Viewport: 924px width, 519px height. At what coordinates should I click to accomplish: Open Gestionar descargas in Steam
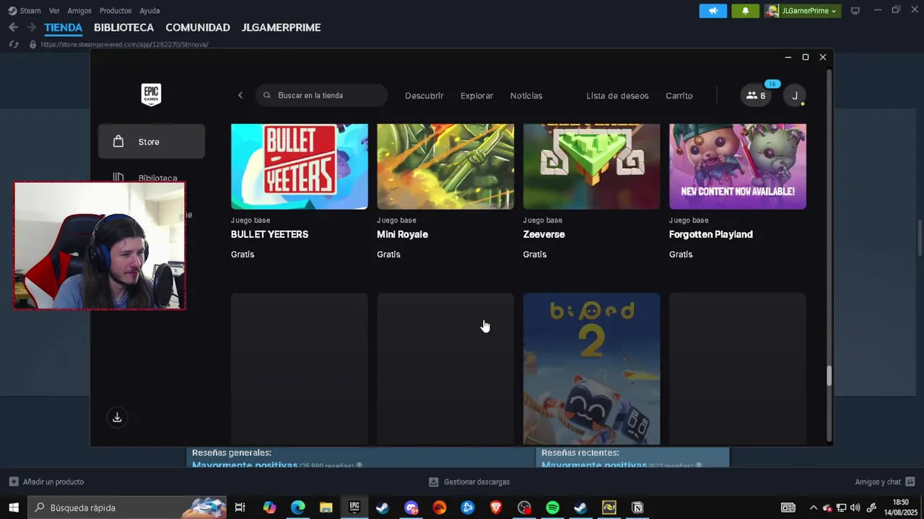tap(469, 482)
